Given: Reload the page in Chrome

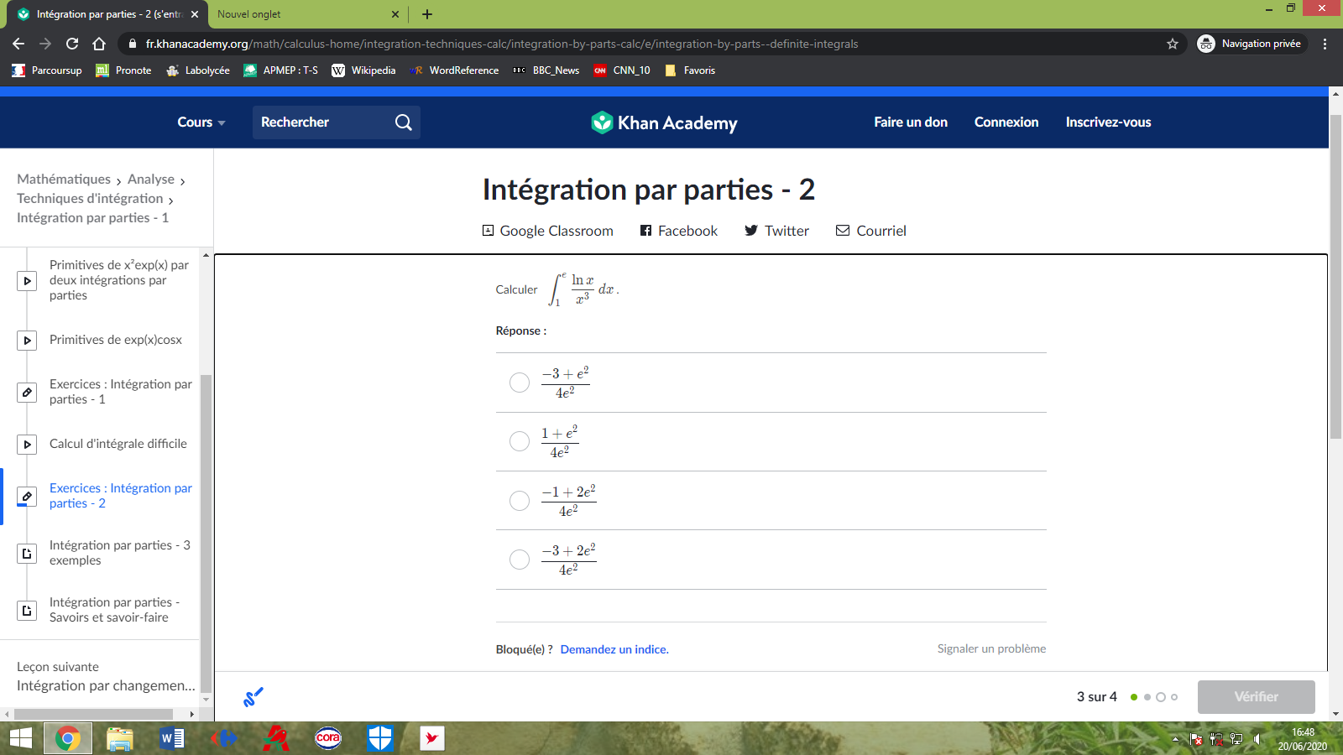Looking at the screenshot, I should (x=72, y=44).
